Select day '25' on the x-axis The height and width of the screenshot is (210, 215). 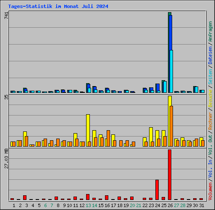point(164,205)
